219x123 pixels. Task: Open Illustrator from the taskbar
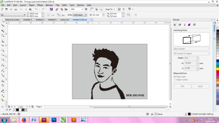coord(74,120)
